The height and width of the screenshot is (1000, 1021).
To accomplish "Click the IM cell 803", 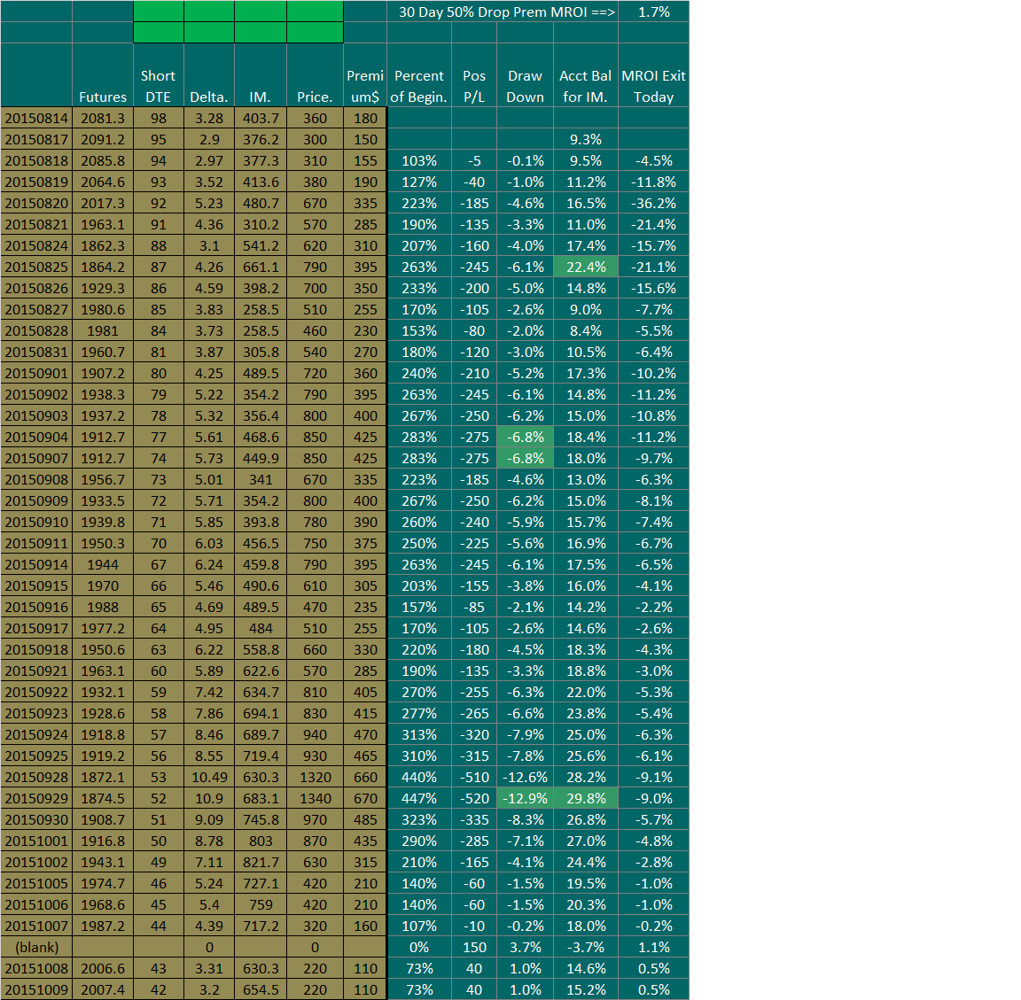I will [x=261, y=841].
